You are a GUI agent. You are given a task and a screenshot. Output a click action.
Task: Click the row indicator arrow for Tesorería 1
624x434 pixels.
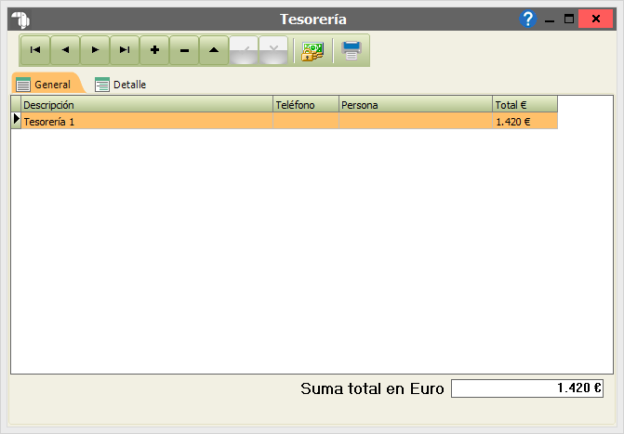pyautogui.click(x=16, y=121)
